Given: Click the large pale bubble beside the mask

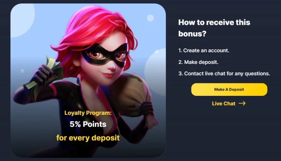Looking at the screenshot, I should point(155,72).
